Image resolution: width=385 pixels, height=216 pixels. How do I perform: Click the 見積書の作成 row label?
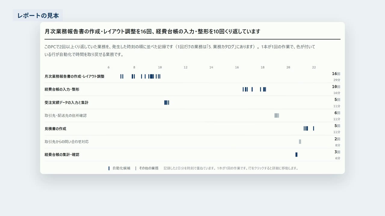[x=55, y=129]
